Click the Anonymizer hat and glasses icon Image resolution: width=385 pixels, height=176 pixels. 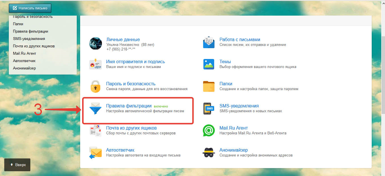coord(209,152)
